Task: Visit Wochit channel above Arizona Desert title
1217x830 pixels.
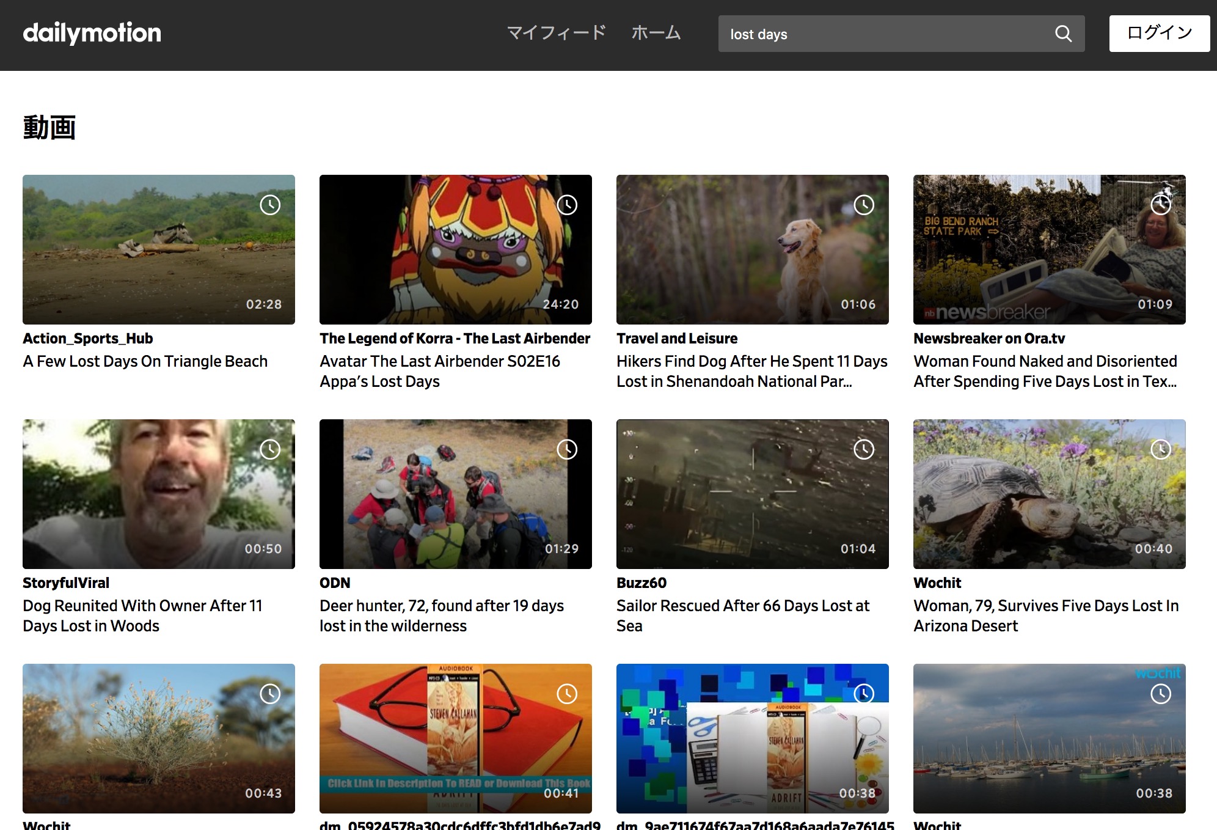Action: pos(937,583)
